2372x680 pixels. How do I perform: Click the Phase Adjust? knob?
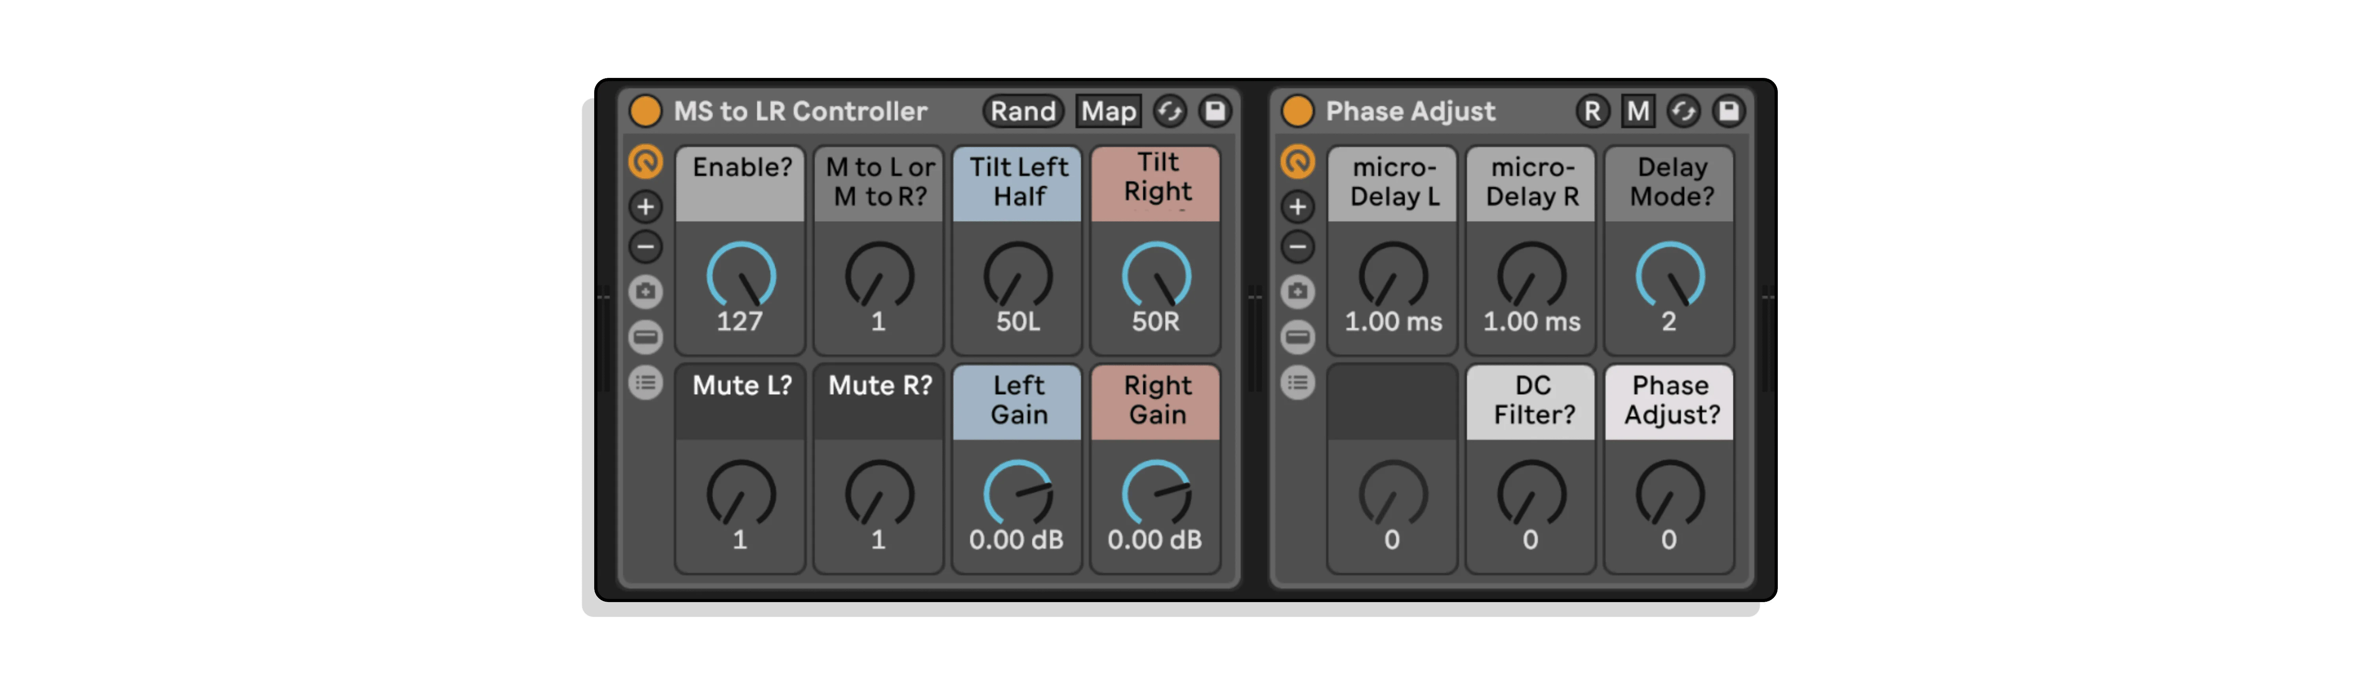point(1669,494)
